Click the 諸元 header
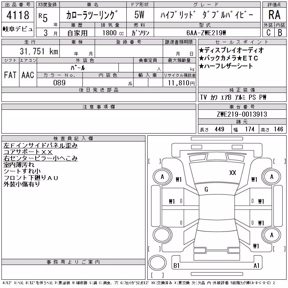This screenshot has height=288, width=288. tap(242, 122)
